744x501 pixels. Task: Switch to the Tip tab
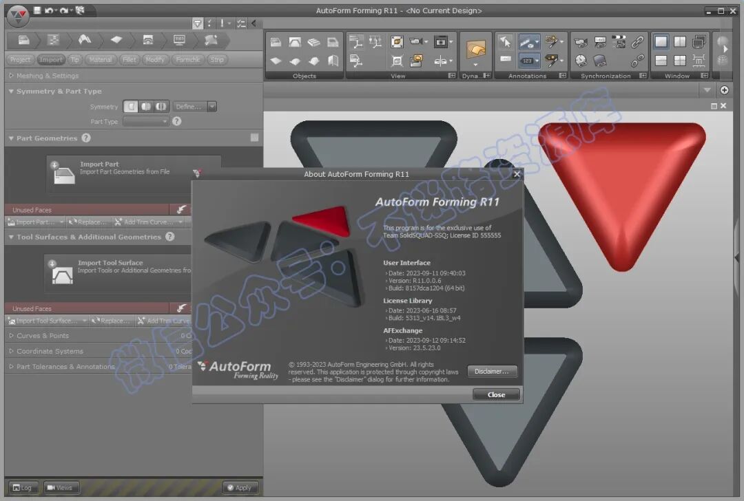[74, 60]
